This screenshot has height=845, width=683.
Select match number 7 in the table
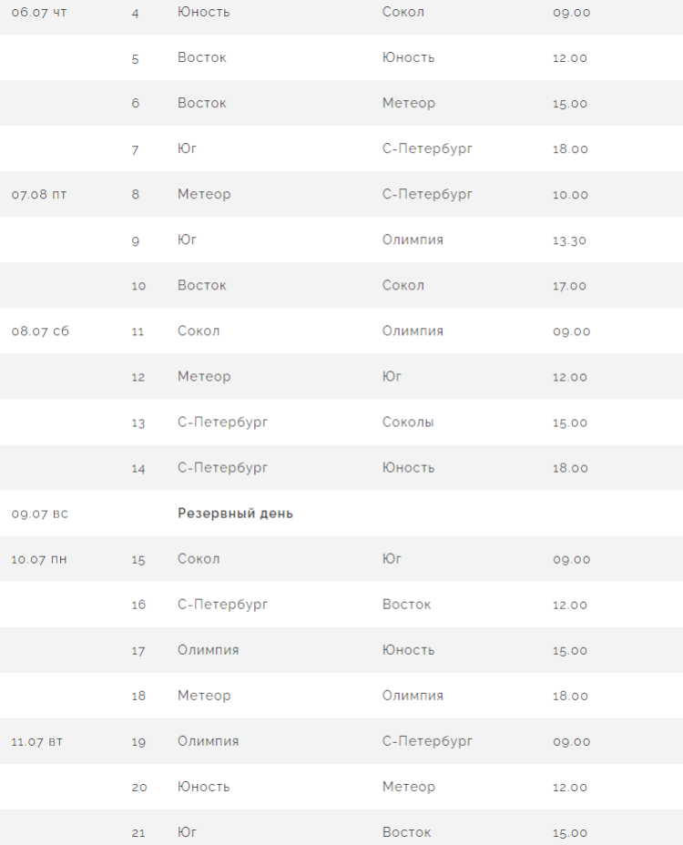(x=135, y=149)
